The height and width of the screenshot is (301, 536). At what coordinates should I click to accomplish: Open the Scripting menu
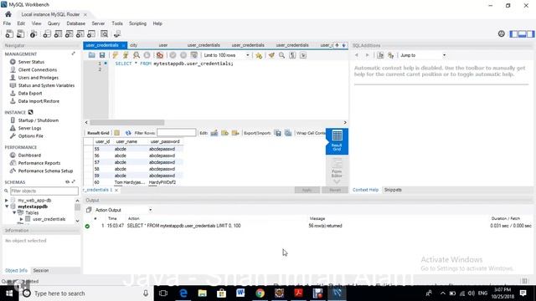(137, 23)
